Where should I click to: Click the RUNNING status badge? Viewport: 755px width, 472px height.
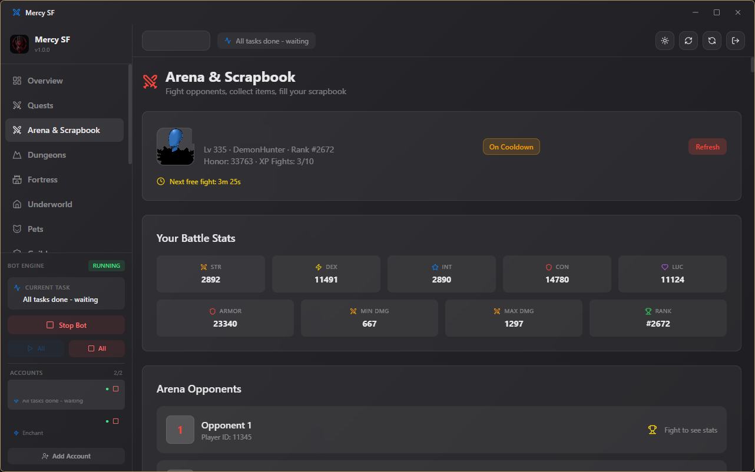click(107, 266)
